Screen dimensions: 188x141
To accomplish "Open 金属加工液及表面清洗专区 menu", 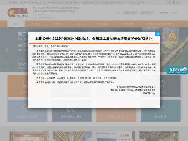I will point(160,24).
